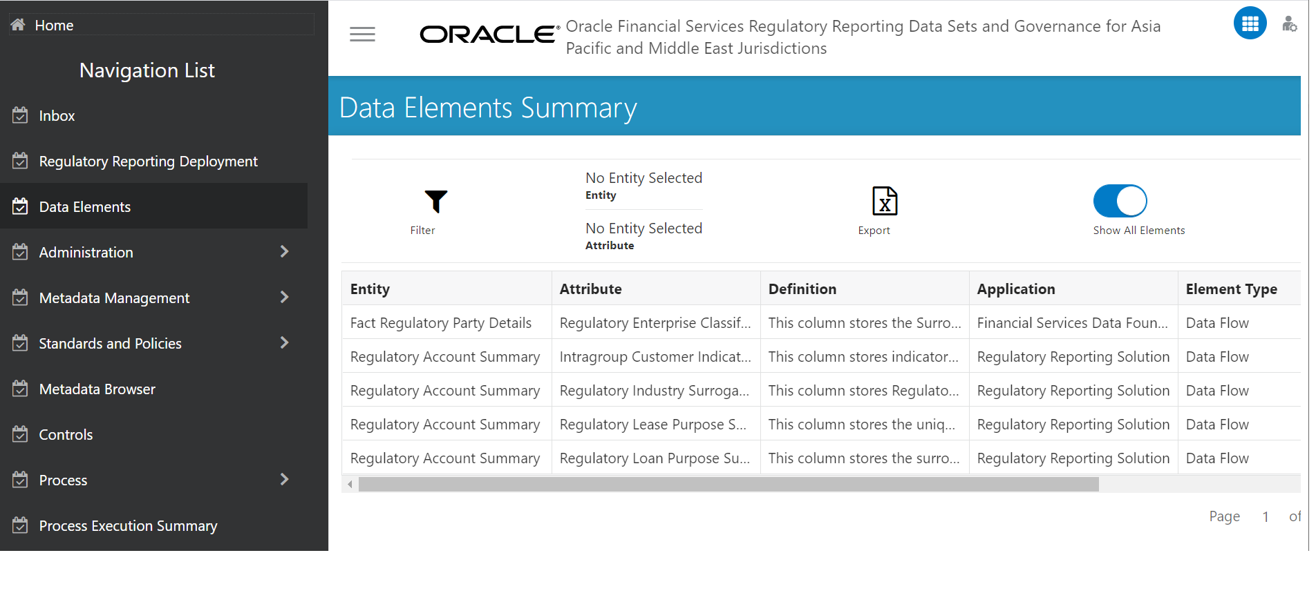Expand the Metadata Management chevron
Image resolution: width=1316 pixels, height=593 pixels.
pos(284,297)
